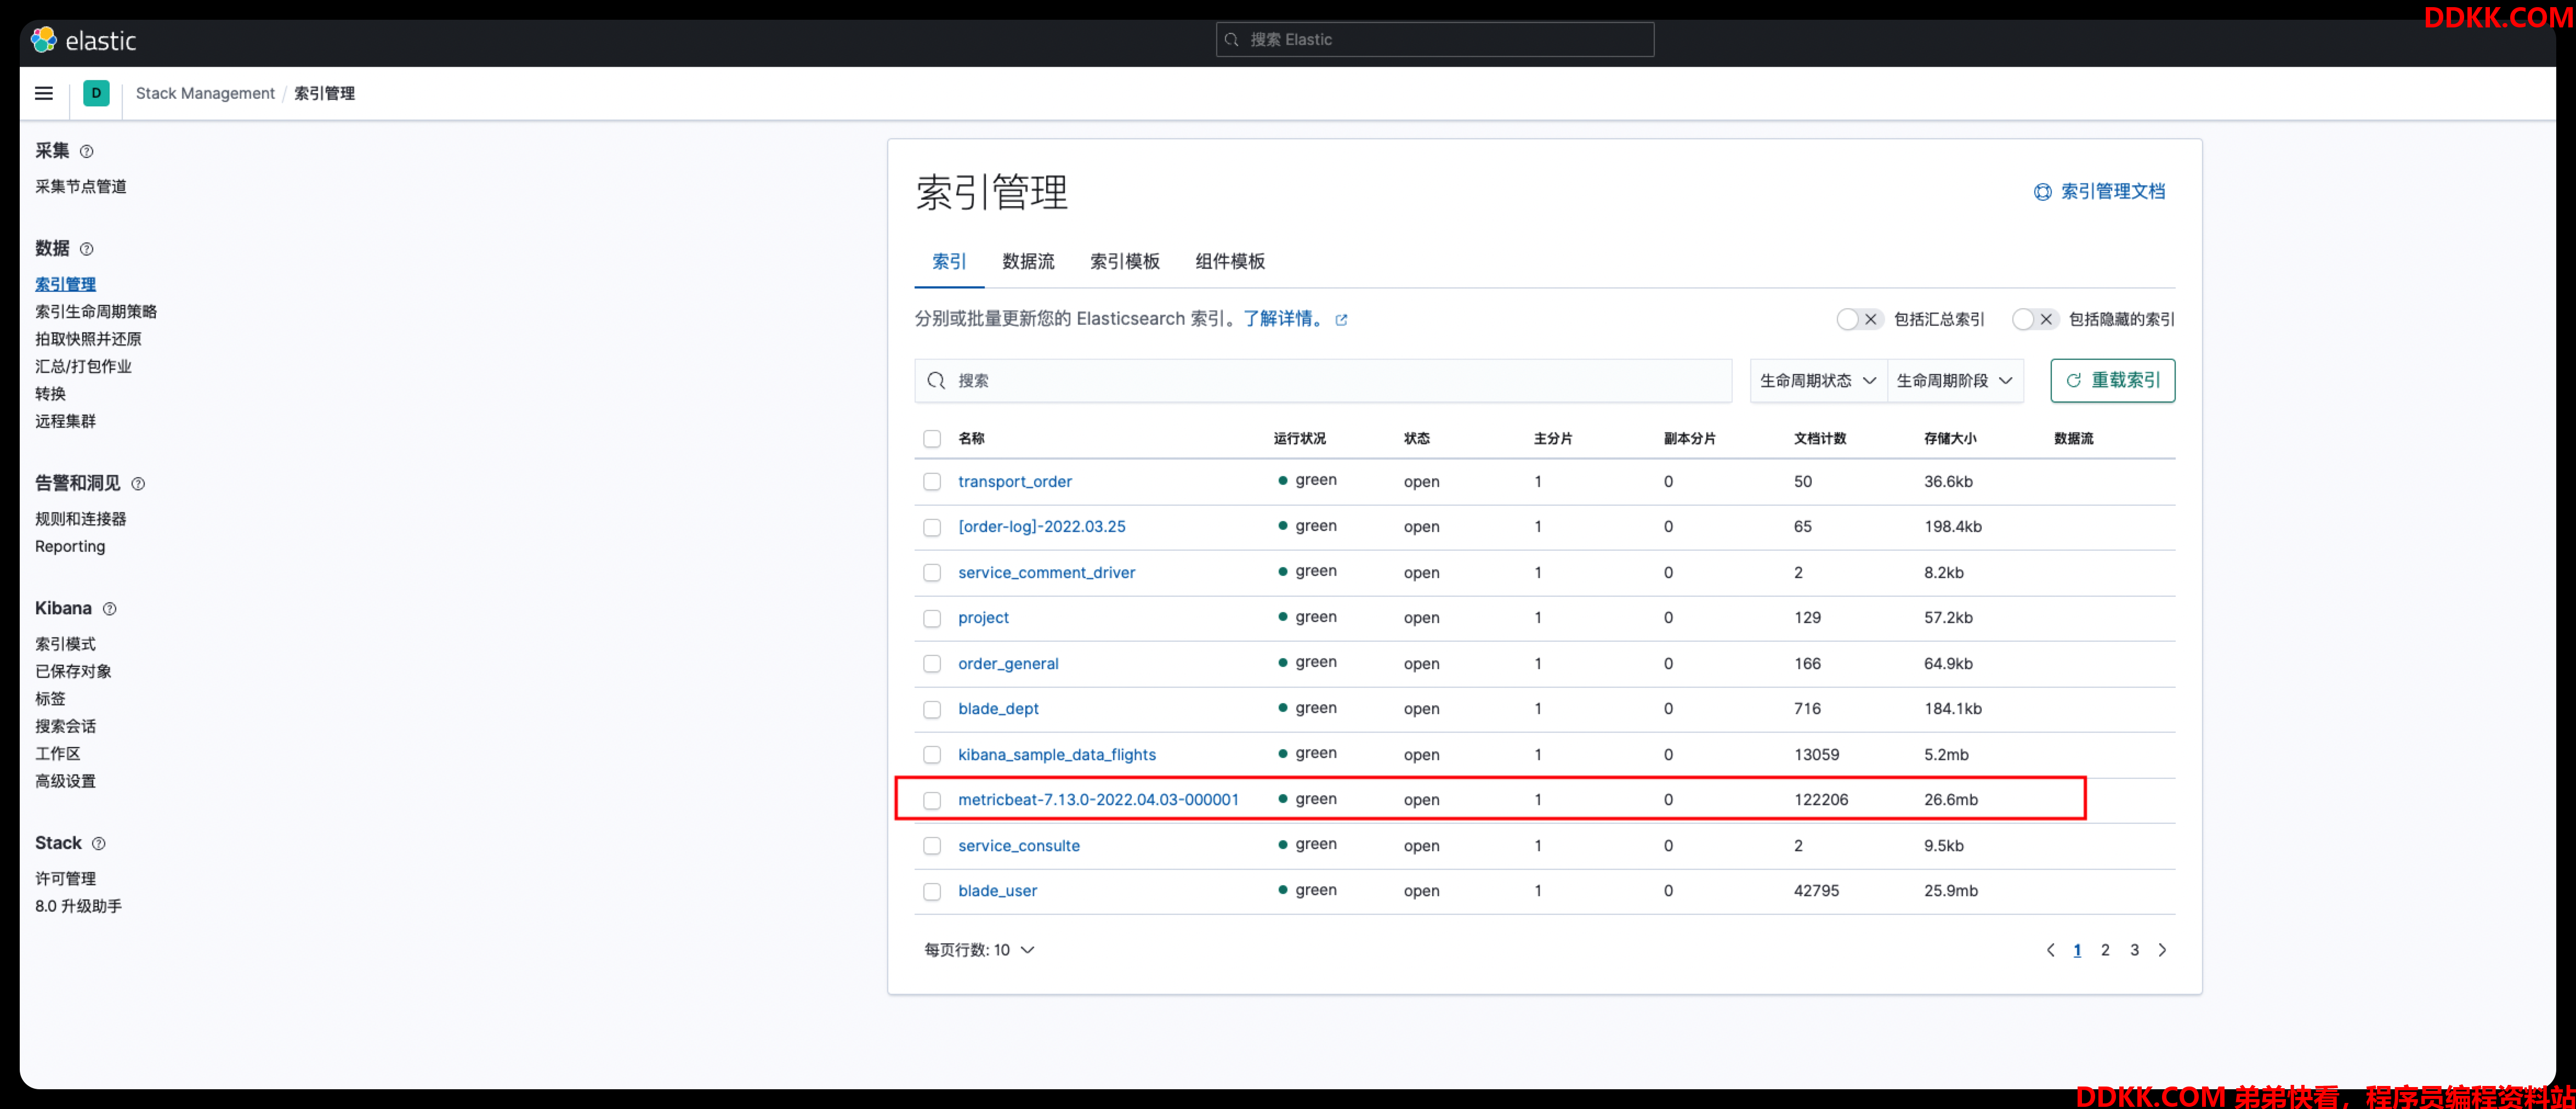Check the select-all checkbox in table header
The image size is (2576, 1109).
[932, 439]
